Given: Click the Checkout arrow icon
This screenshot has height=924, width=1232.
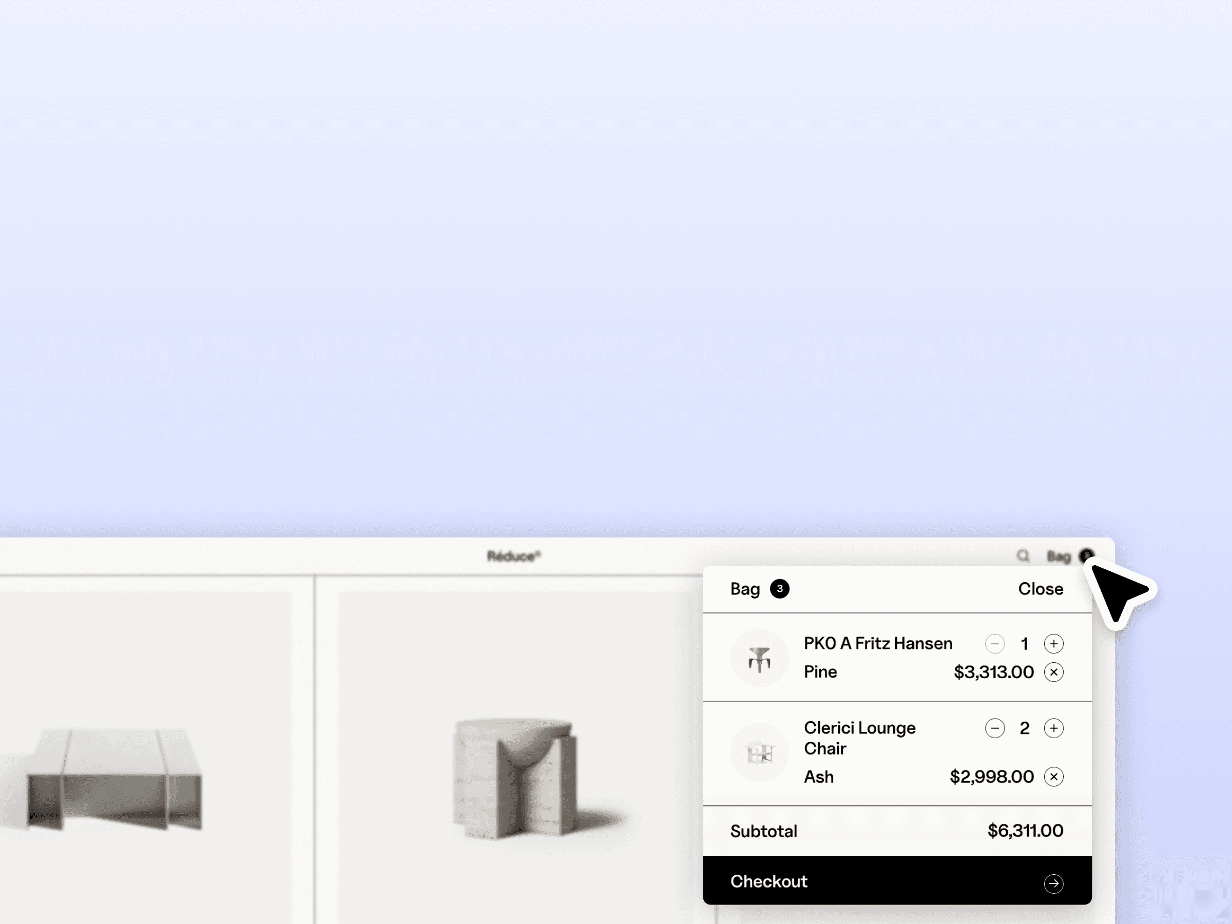Looking at the screenshot, I should pos(1053,883).
